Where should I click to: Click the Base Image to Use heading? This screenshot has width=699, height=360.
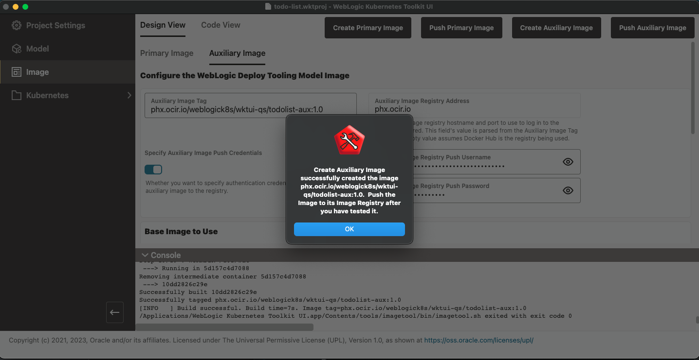[x=181, y=231]
